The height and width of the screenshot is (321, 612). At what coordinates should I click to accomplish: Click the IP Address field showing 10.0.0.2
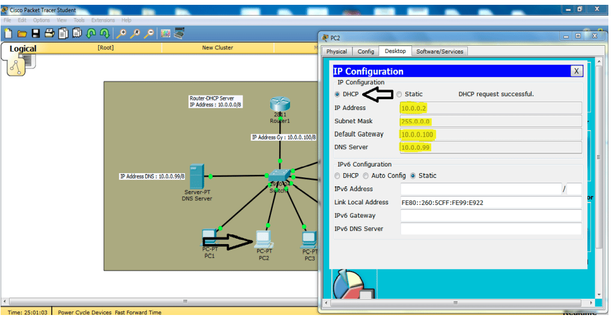pyautogui.click(x=491, y=108)
